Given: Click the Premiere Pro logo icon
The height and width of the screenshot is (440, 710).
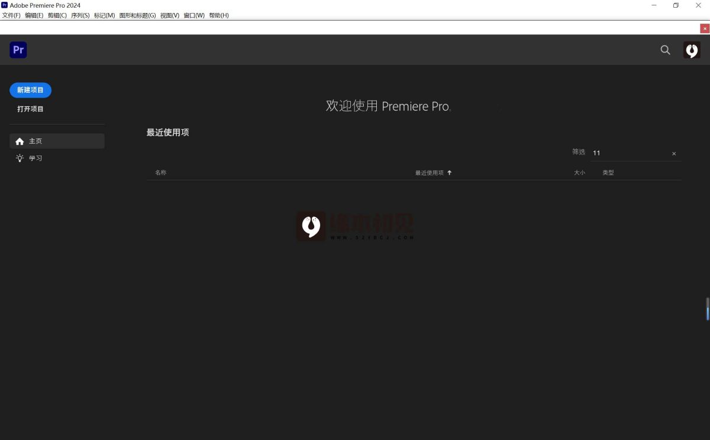Looking at the screenshot, I should [18, 50].
